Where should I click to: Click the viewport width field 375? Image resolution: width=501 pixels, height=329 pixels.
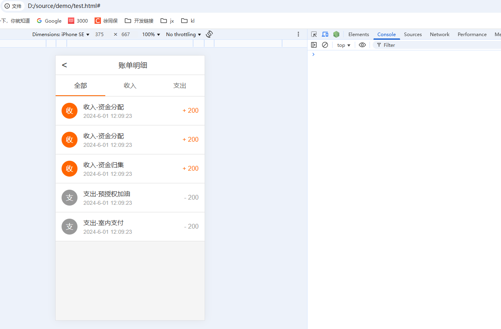[x=100, y=35]
